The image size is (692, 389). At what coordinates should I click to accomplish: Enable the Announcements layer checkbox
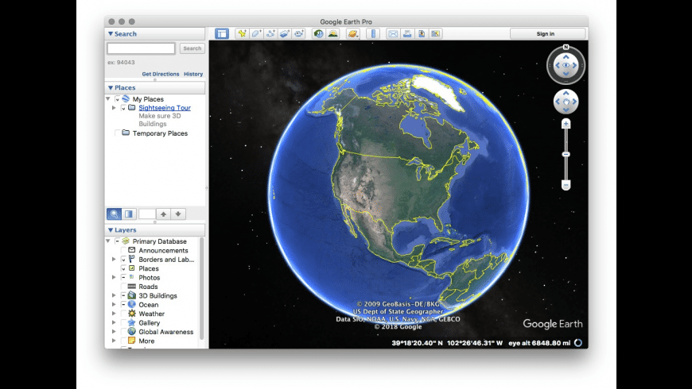(123, 250)
